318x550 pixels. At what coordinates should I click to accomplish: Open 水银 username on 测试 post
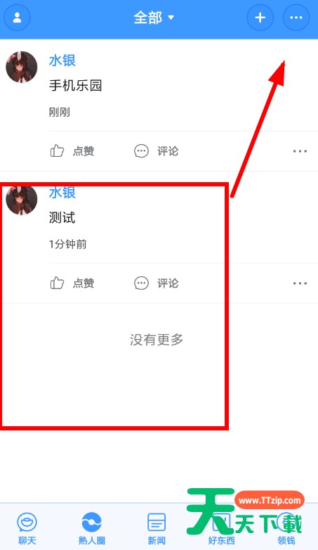(x=62, y=193)
